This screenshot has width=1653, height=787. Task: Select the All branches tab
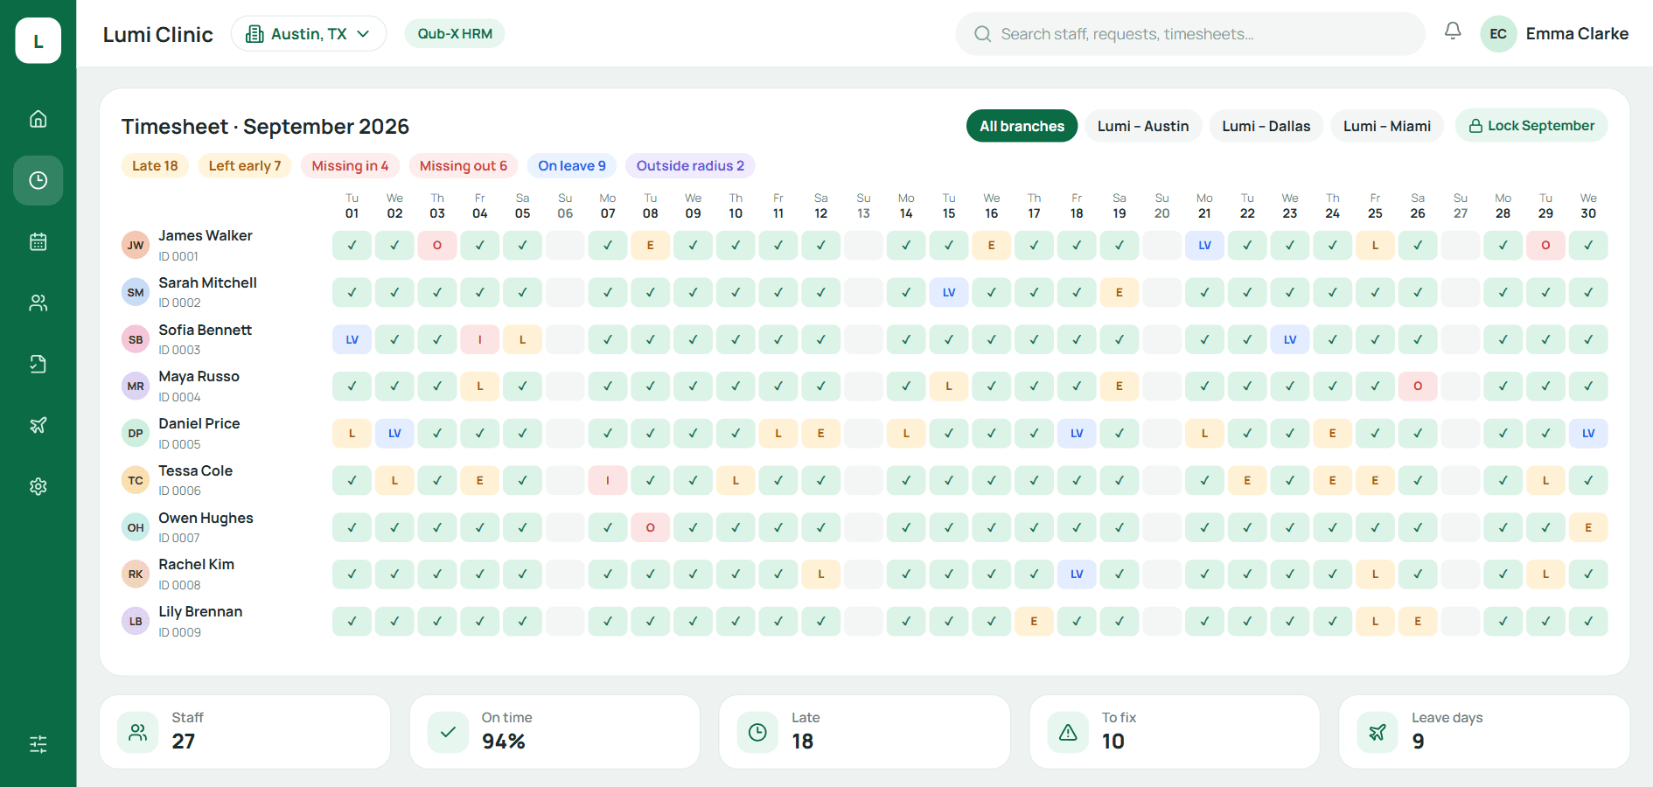point(1022,126)
